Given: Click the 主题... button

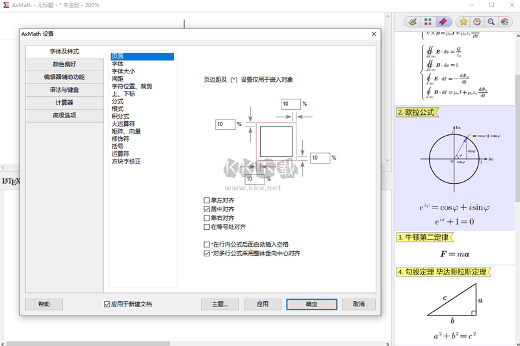Looking at the screenshot, I should [219, 304].
